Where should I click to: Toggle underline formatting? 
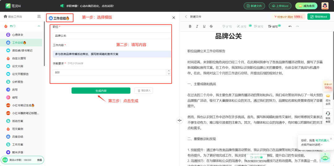coord(204,26)
